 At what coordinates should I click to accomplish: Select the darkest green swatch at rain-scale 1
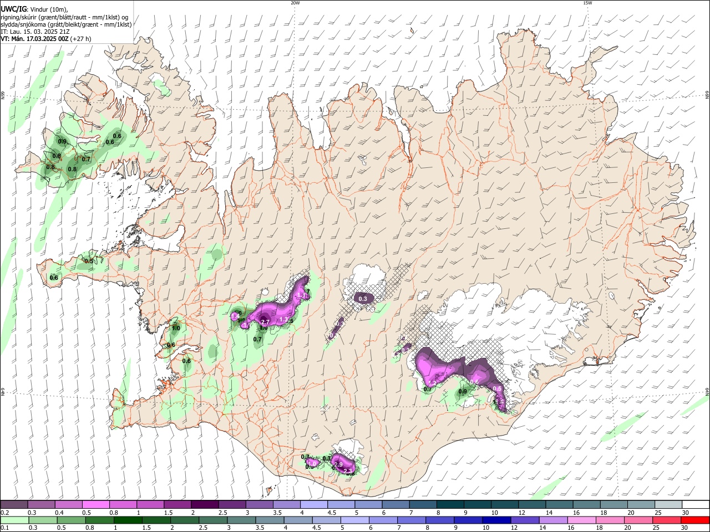[128, 520]
